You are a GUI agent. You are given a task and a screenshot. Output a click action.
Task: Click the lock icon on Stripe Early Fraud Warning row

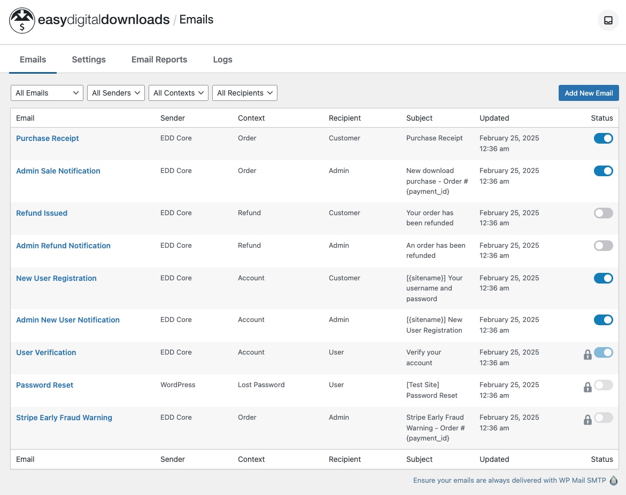tap(588, 420)
